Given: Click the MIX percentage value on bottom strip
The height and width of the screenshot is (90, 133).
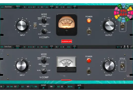Looking at the screenshot, I should [36, 87].
